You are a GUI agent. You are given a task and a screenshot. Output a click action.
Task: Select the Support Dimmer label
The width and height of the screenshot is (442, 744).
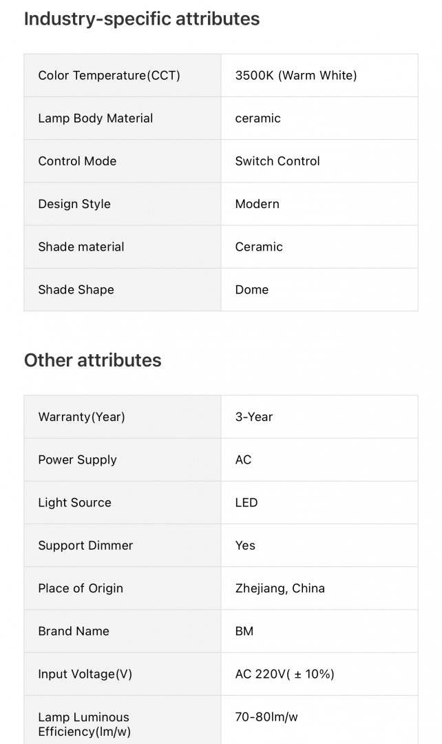tap(85, 545)
